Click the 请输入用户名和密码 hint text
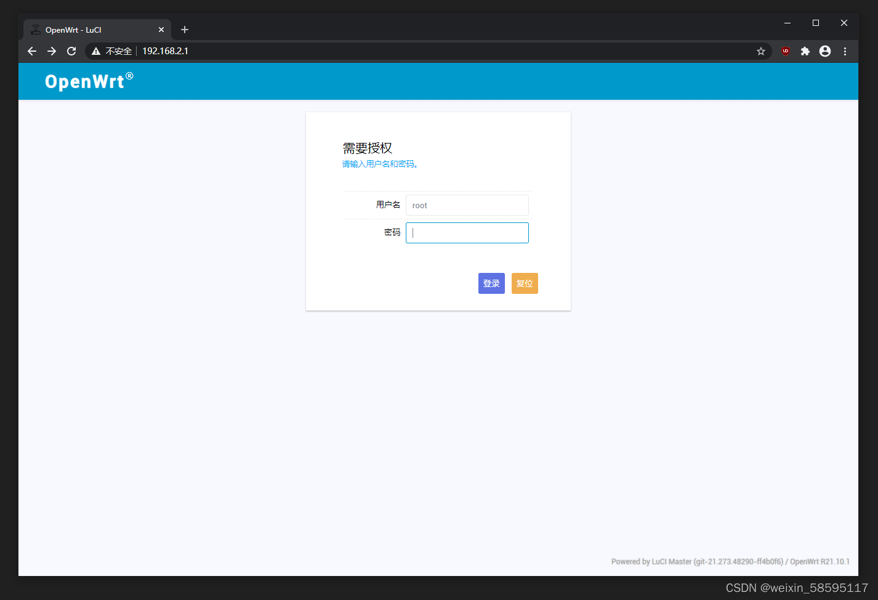The height and width of the screenshot is (600, 878). tap(380, 164)
